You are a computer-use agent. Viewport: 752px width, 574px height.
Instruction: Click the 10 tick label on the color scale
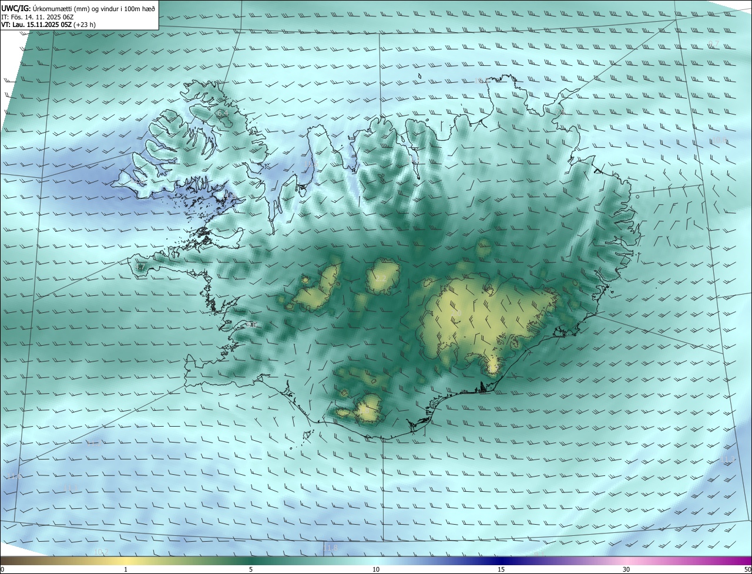click(x=376, y=569)
